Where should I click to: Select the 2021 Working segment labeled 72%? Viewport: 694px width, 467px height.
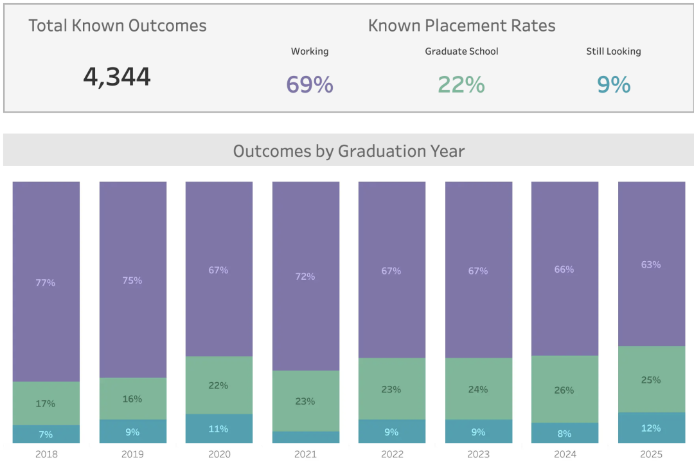click(306, 276)
